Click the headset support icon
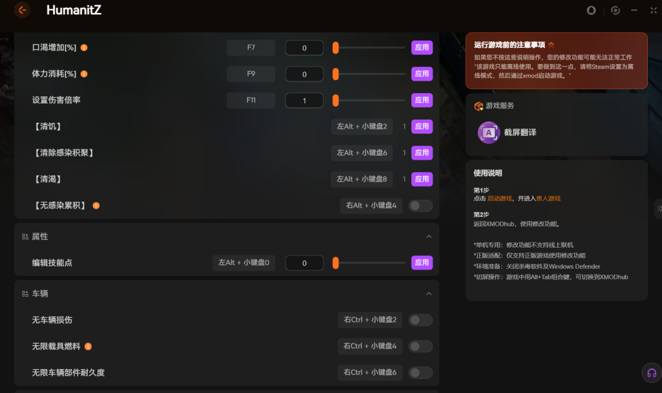The width and height of the screenshot is (662, 393). click(x=651, y=373)
